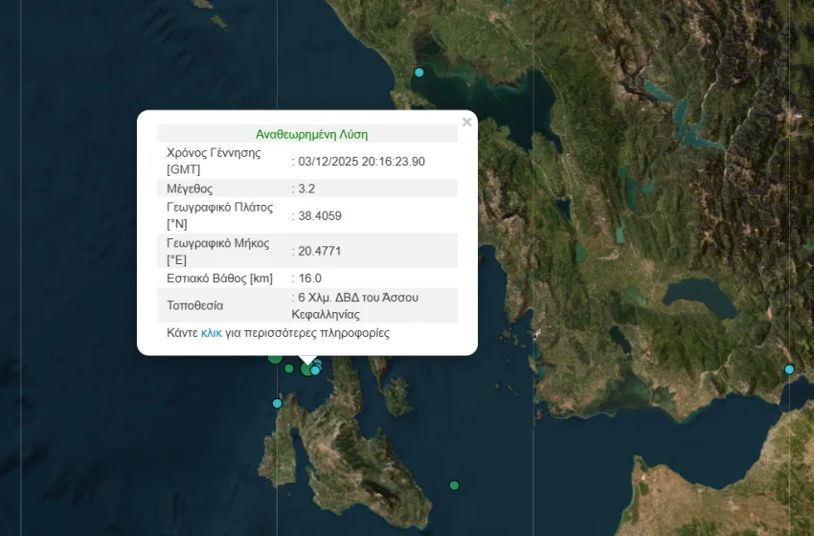Image resolution: width=814 pixels, height=536 pixels.
Task: Click the latitude value '38.4059'
Action: tap(320, 216)
